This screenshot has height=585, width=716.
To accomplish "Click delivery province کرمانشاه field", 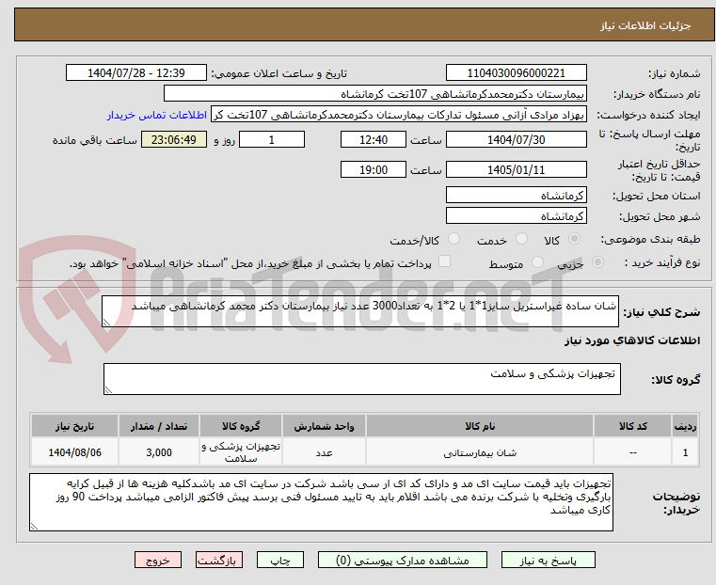I will [x=516, y=196].
